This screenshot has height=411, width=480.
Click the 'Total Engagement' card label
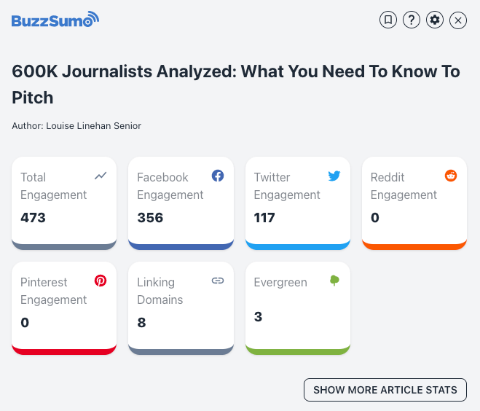[x=54, y=187]
